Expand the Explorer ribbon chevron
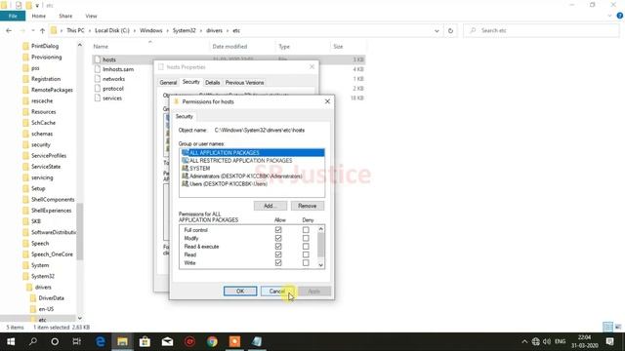The image size is (625, 351). tap(609, 16)
